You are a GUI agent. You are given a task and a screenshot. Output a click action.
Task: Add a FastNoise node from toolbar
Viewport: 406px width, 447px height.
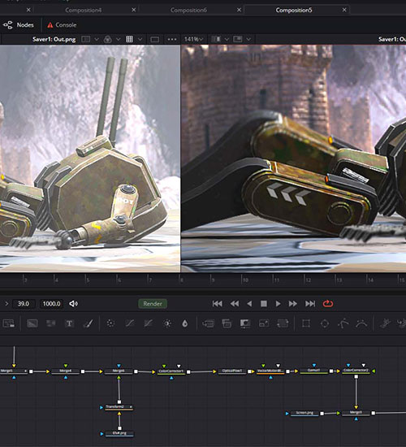[51, 323]
